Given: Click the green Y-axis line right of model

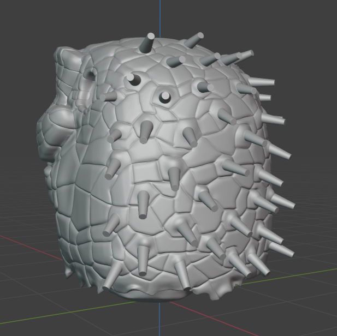Looking at the screenshot, I should pos(306,272).
